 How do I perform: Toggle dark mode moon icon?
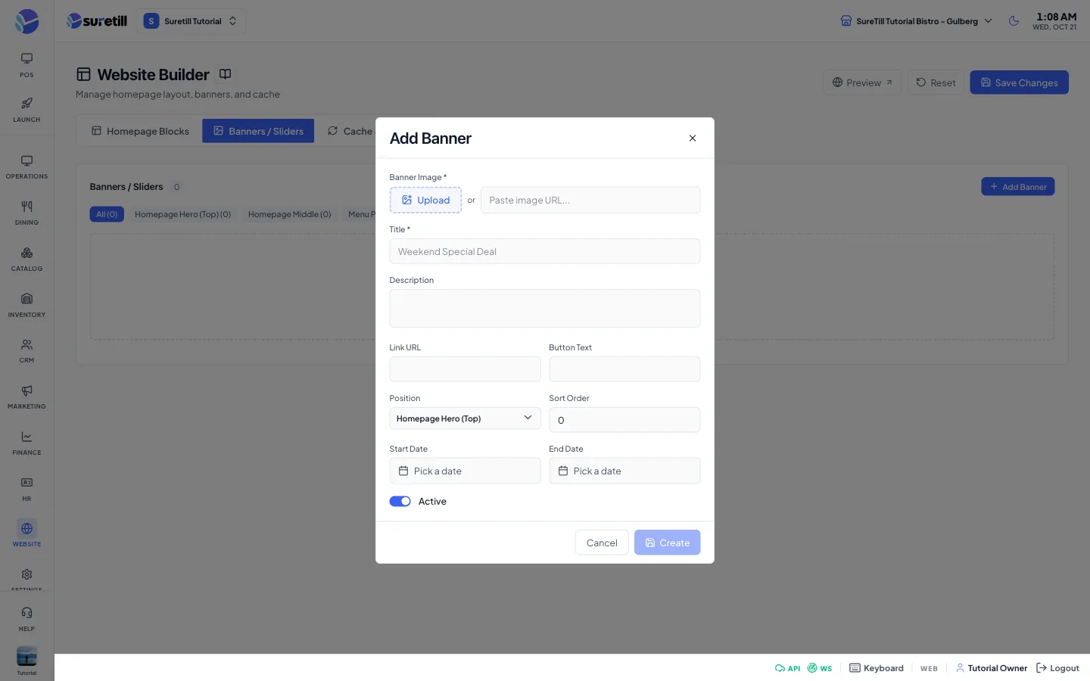pyautogui.click(x=1014, y=21)
